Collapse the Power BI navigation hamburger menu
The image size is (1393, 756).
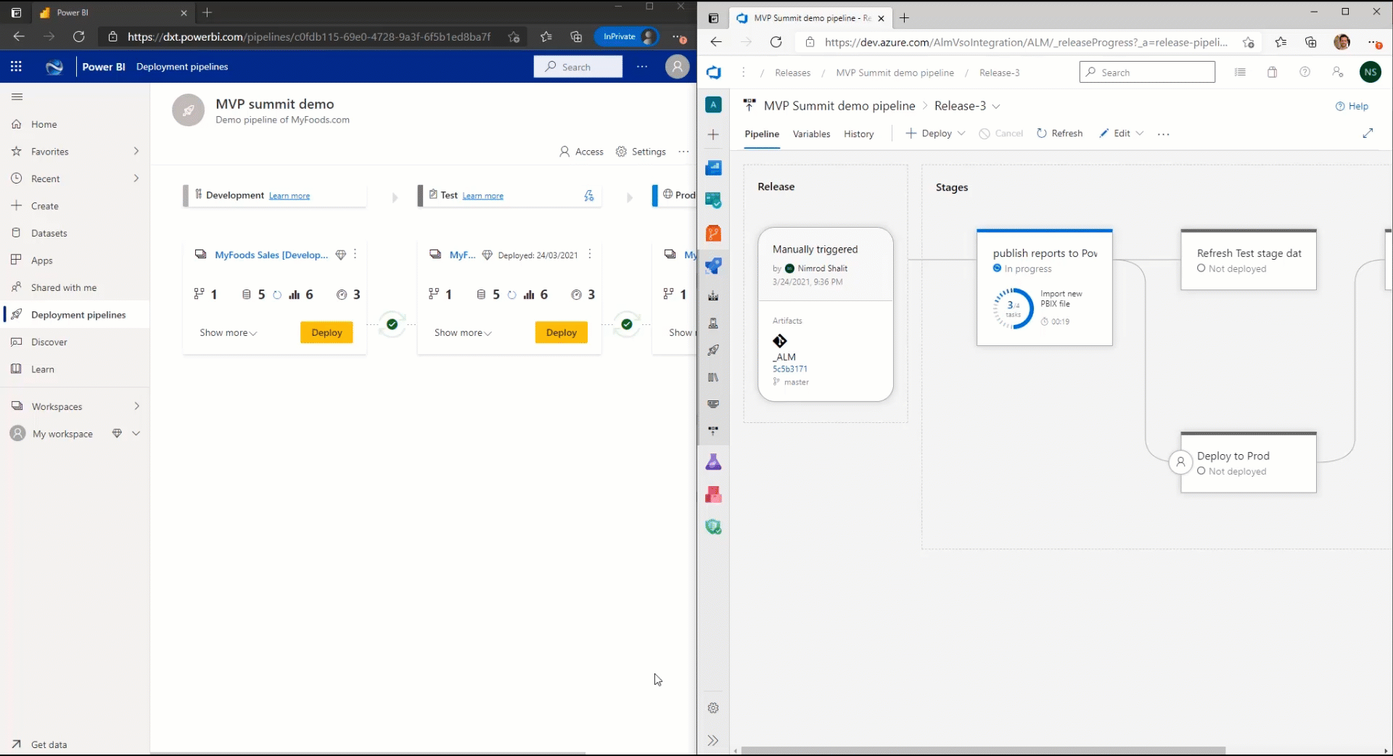pyautogui.click(x=17, y=96)
